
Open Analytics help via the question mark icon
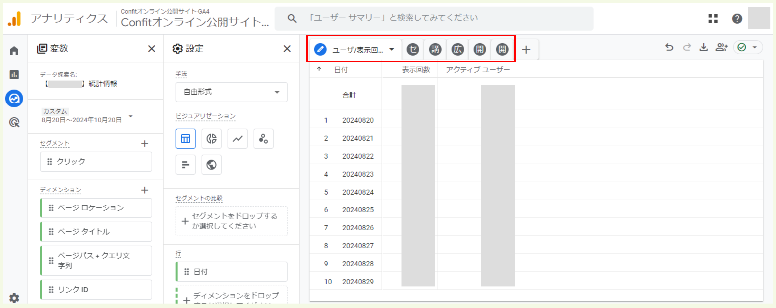click(x=737, y=18)
